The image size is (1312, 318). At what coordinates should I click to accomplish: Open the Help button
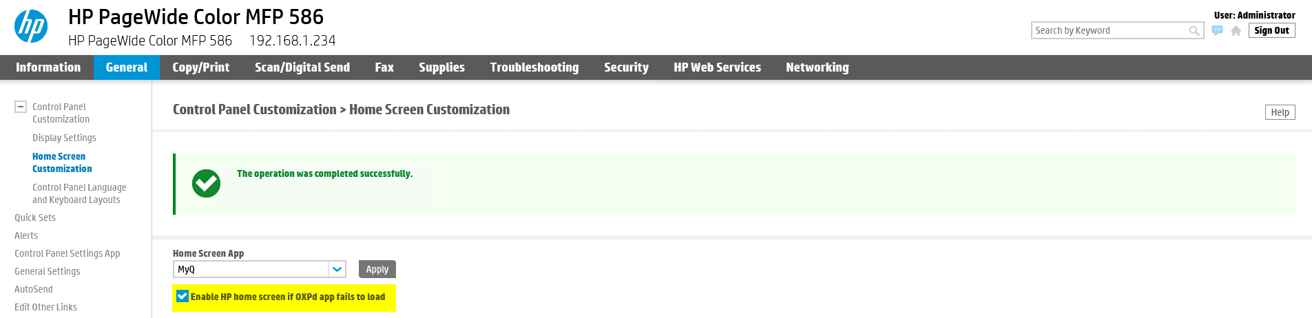[x=1280, y=112]
